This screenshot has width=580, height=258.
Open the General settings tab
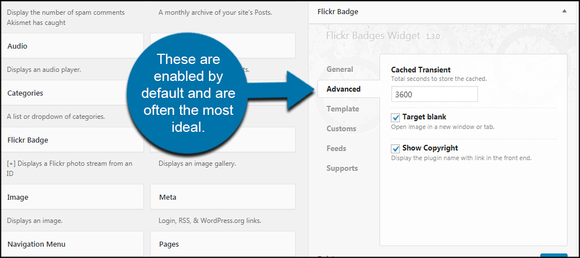(340, 69)
